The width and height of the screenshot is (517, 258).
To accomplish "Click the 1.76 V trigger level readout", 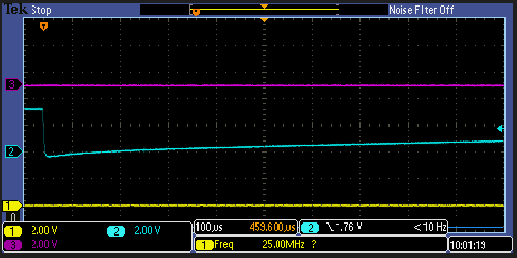I will coord(348,227).
